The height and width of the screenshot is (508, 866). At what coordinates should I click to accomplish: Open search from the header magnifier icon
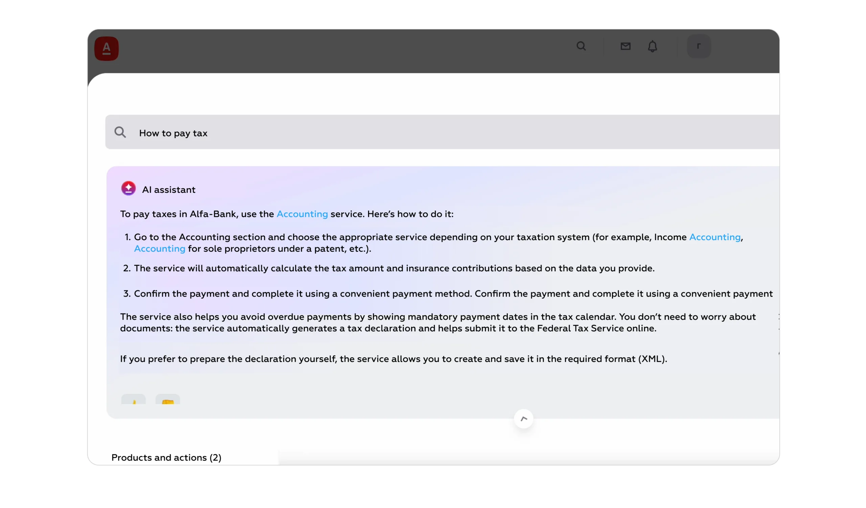click(581, 46)
